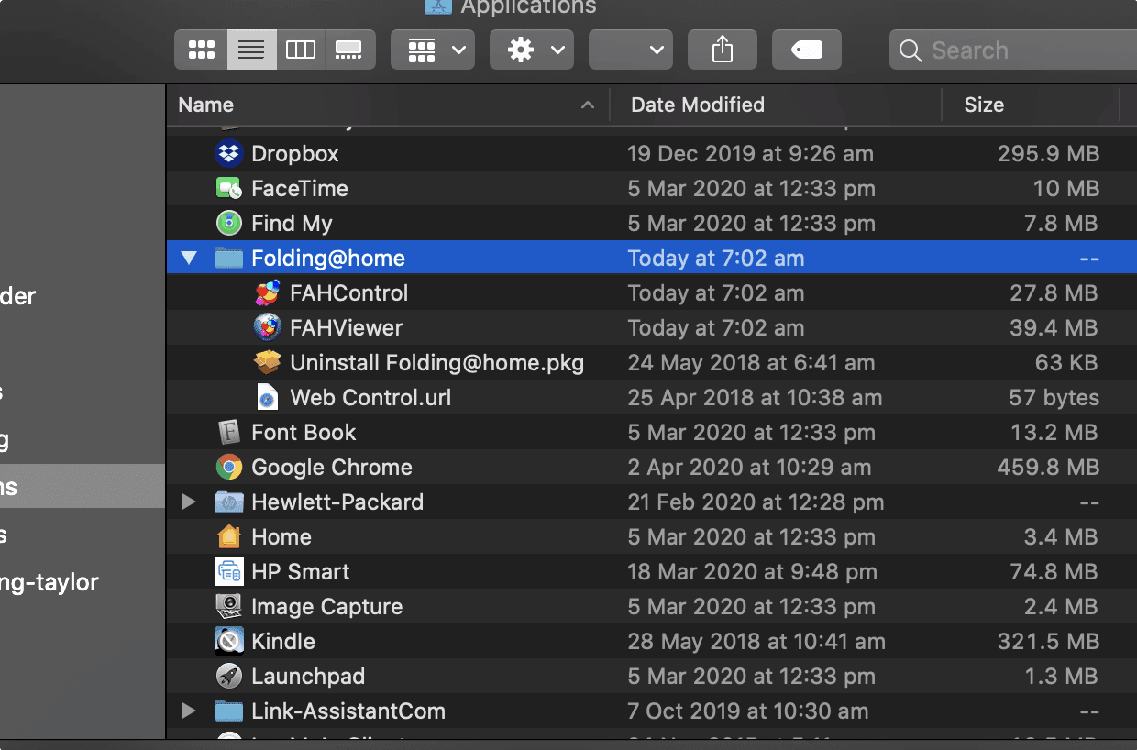Click the Uninstall Folding@home package icon
The image size is (1137, 750).
[267, 362]
